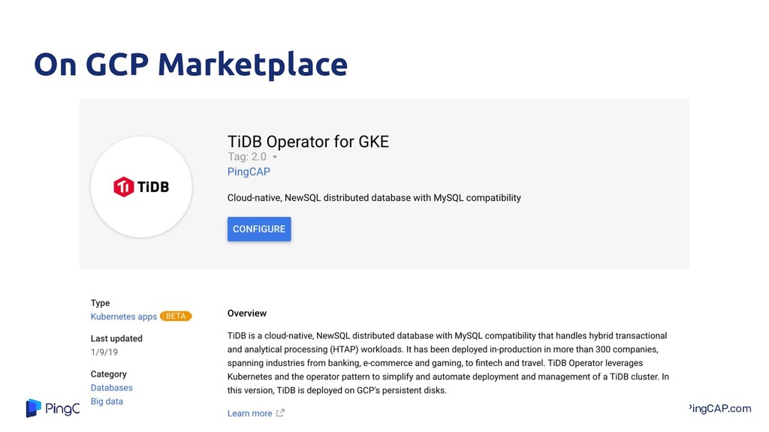Open the Kubernetes apps type link
Screen dimensions: 769x432
pos(124,316)
